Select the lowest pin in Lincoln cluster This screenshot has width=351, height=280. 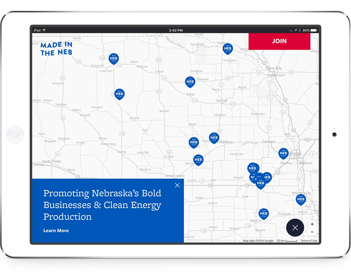coord(261,184)
